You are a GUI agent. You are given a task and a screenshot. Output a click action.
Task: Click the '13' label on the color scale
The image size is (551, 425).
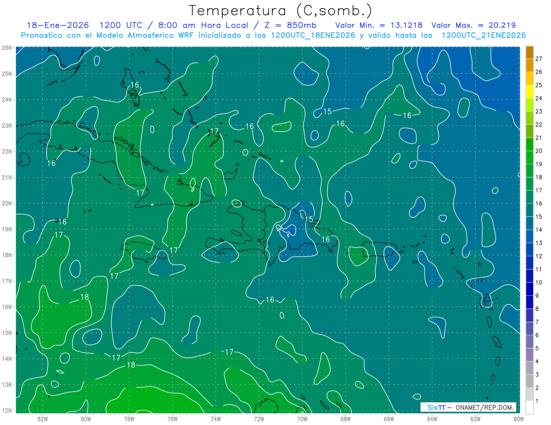[x=539, y=243]
